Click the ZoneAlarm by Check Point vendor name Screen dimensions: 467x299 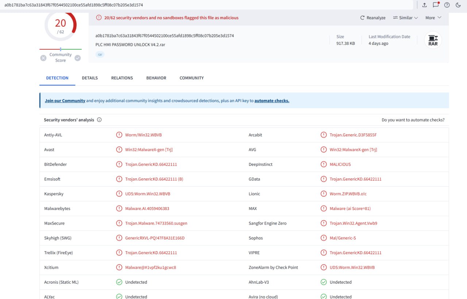coord(273,267)
